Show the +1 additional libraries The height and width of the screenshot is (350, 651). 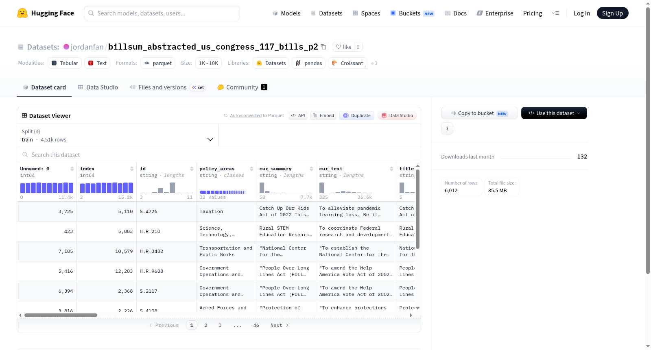(374, 63)
